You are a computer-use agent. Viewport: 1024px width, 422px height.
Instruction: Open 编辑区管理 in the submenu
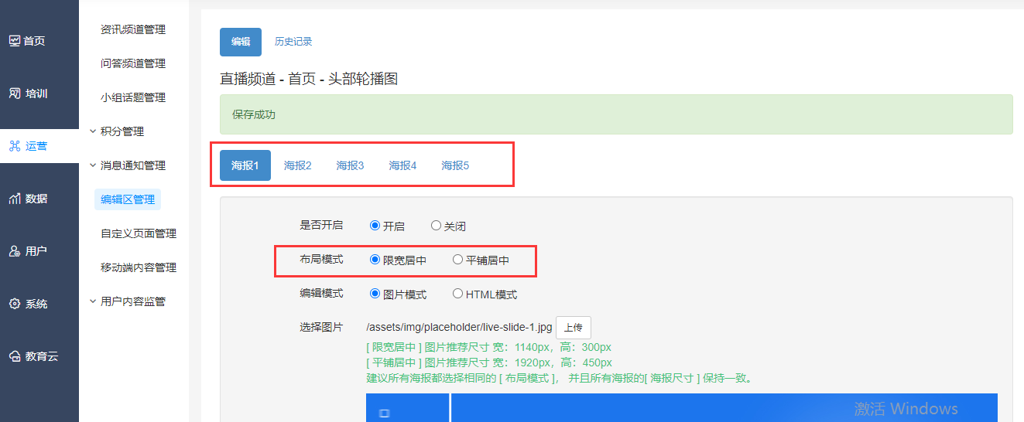128,199
